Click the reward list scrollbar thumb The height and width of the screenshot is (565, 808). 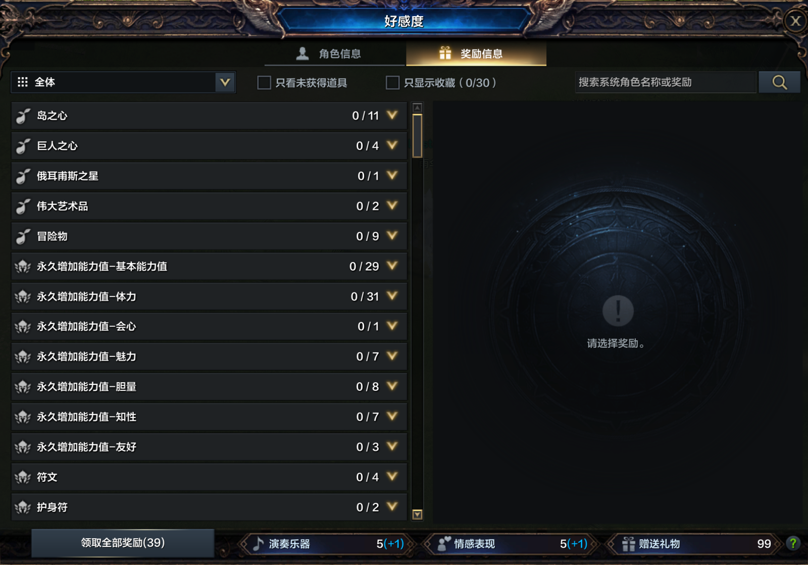click(417, 136)
